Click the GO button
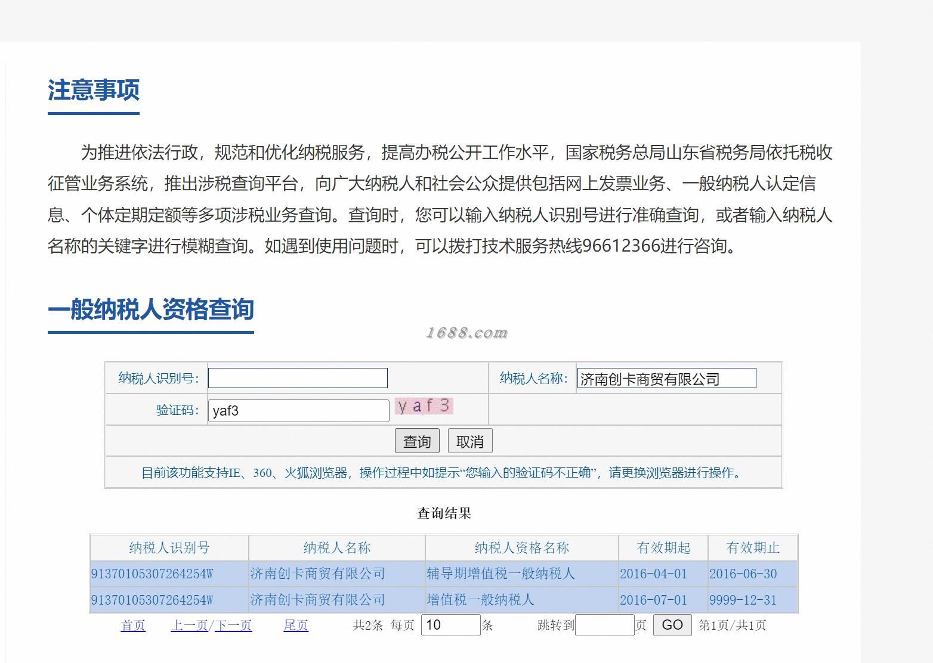The width and height of the screenshot is (933, 663). point(672,625)
